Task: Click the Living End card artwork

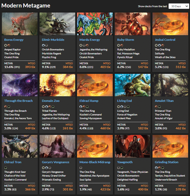Action: pyautogui.click(x=132, y=85)
